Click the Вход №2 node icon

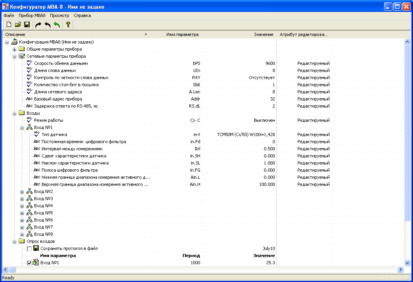[29, 191]
